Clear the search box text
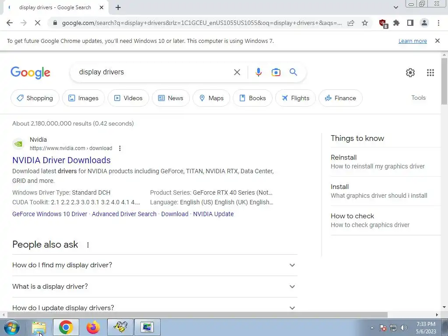Image resolution: width=448 pixels, height=336 pixels. 237,72
